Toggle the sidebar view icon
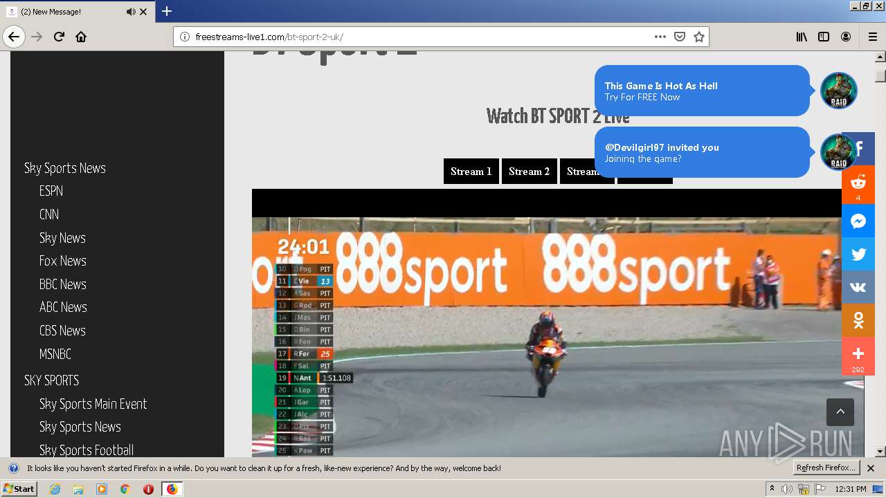The width and height of the screenshot is (886, 498). point(824,37)
